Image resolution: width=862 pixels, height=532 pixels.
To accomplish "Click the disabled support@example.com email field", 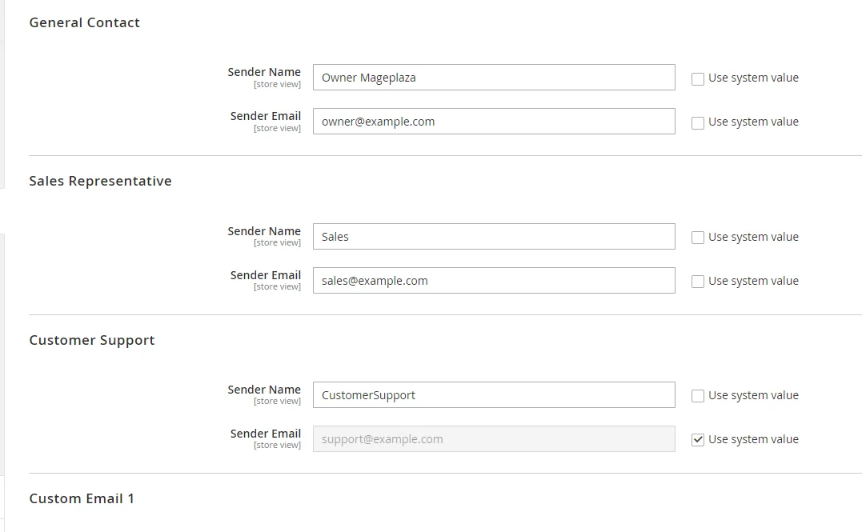I will click(493, 439).
